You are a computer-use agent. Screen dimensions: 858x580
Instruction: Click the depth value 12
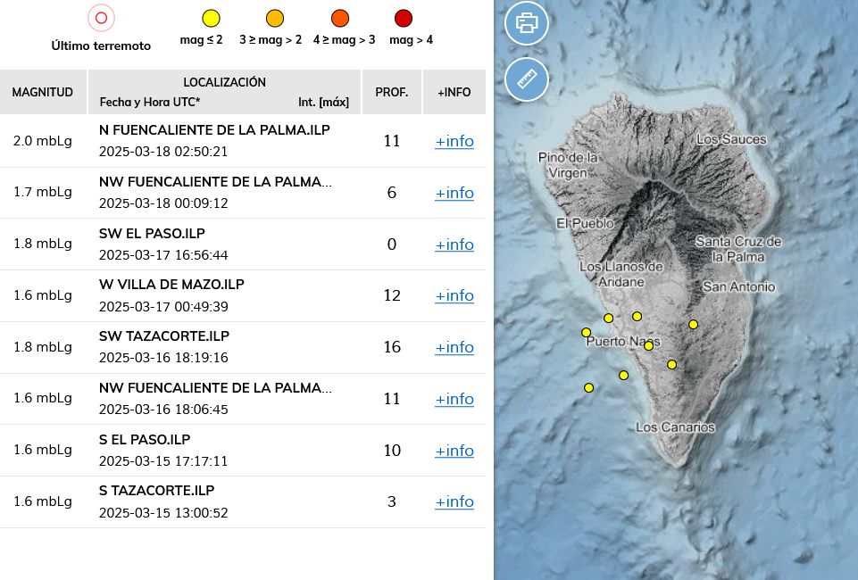click(392, 295)
